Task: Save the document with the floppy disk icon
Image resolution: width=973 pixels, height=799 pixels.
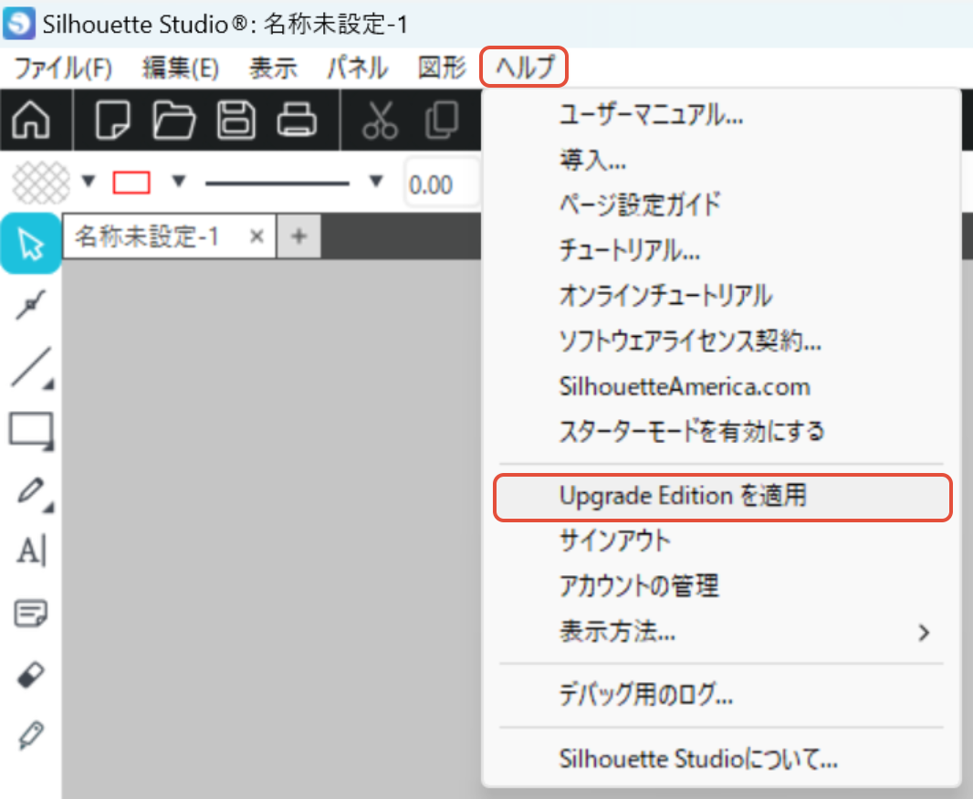Action: (235, 120)
